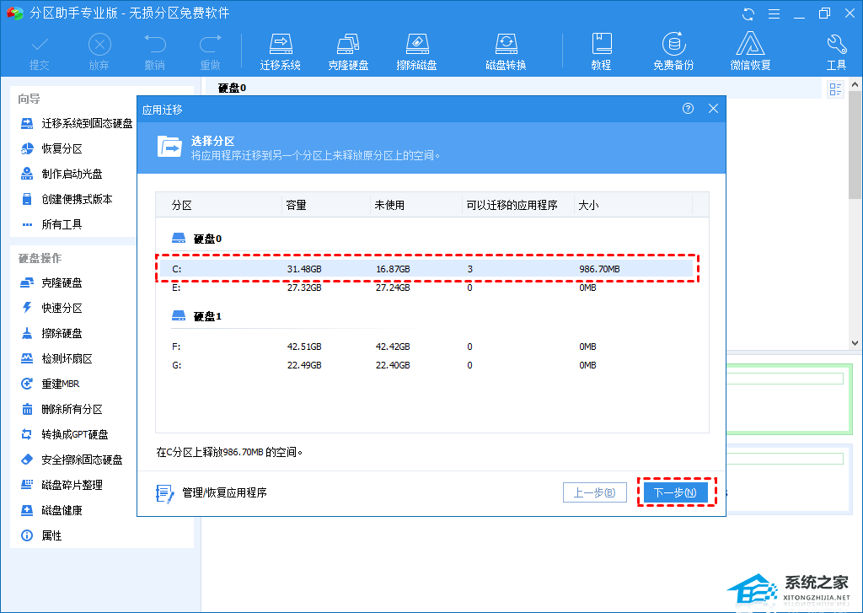This screenshot has width=863, height=613.
Task: Select 制作启动光盘 in the sidebar
Action: (61, 174)
